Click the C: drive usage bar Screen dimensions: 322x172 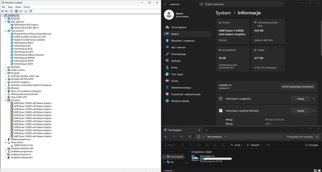(216, 159)
